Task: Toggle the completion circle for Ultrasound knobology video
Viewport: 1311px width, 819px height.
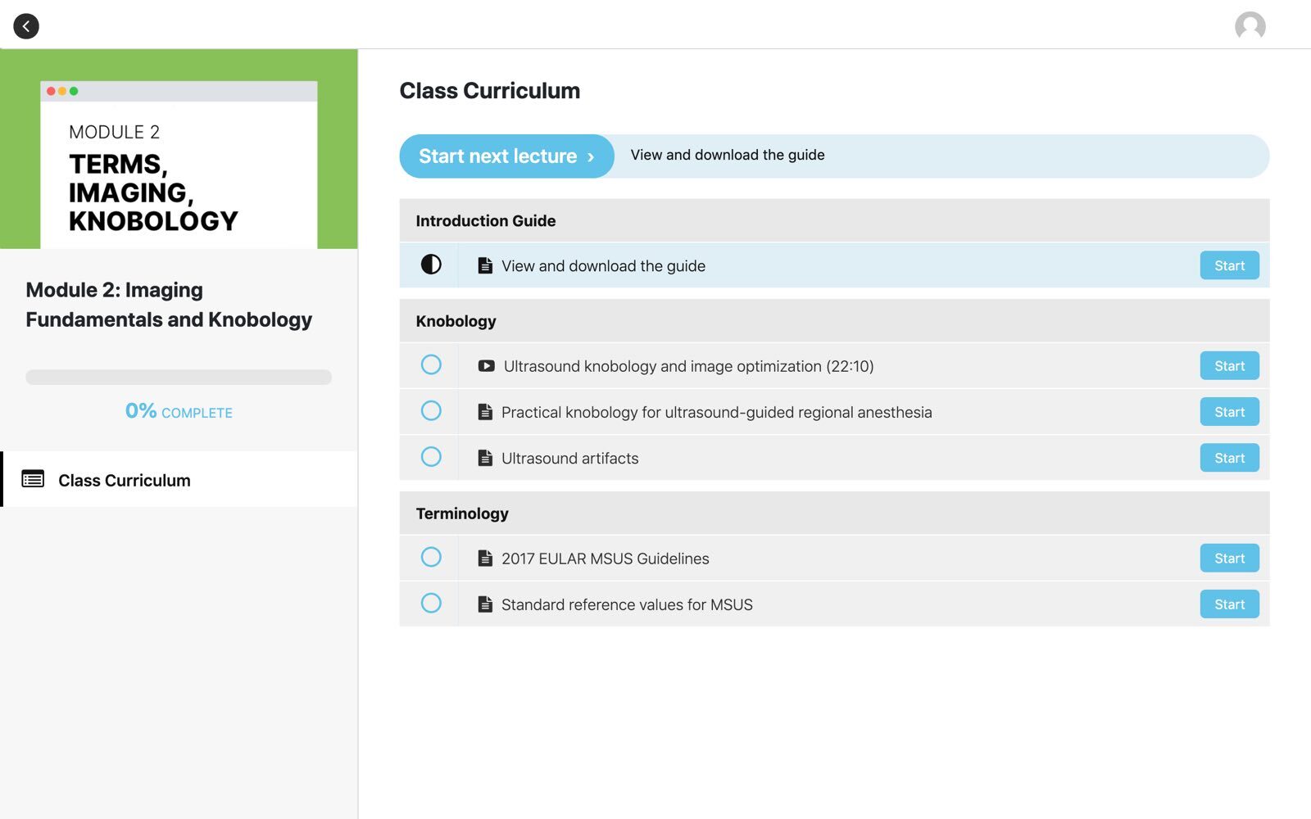Action: pos(430,365)
